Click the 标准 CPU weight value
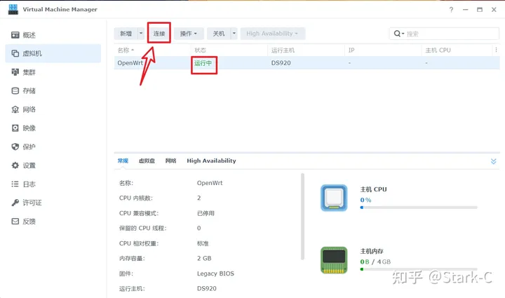 tap(203, 243)
